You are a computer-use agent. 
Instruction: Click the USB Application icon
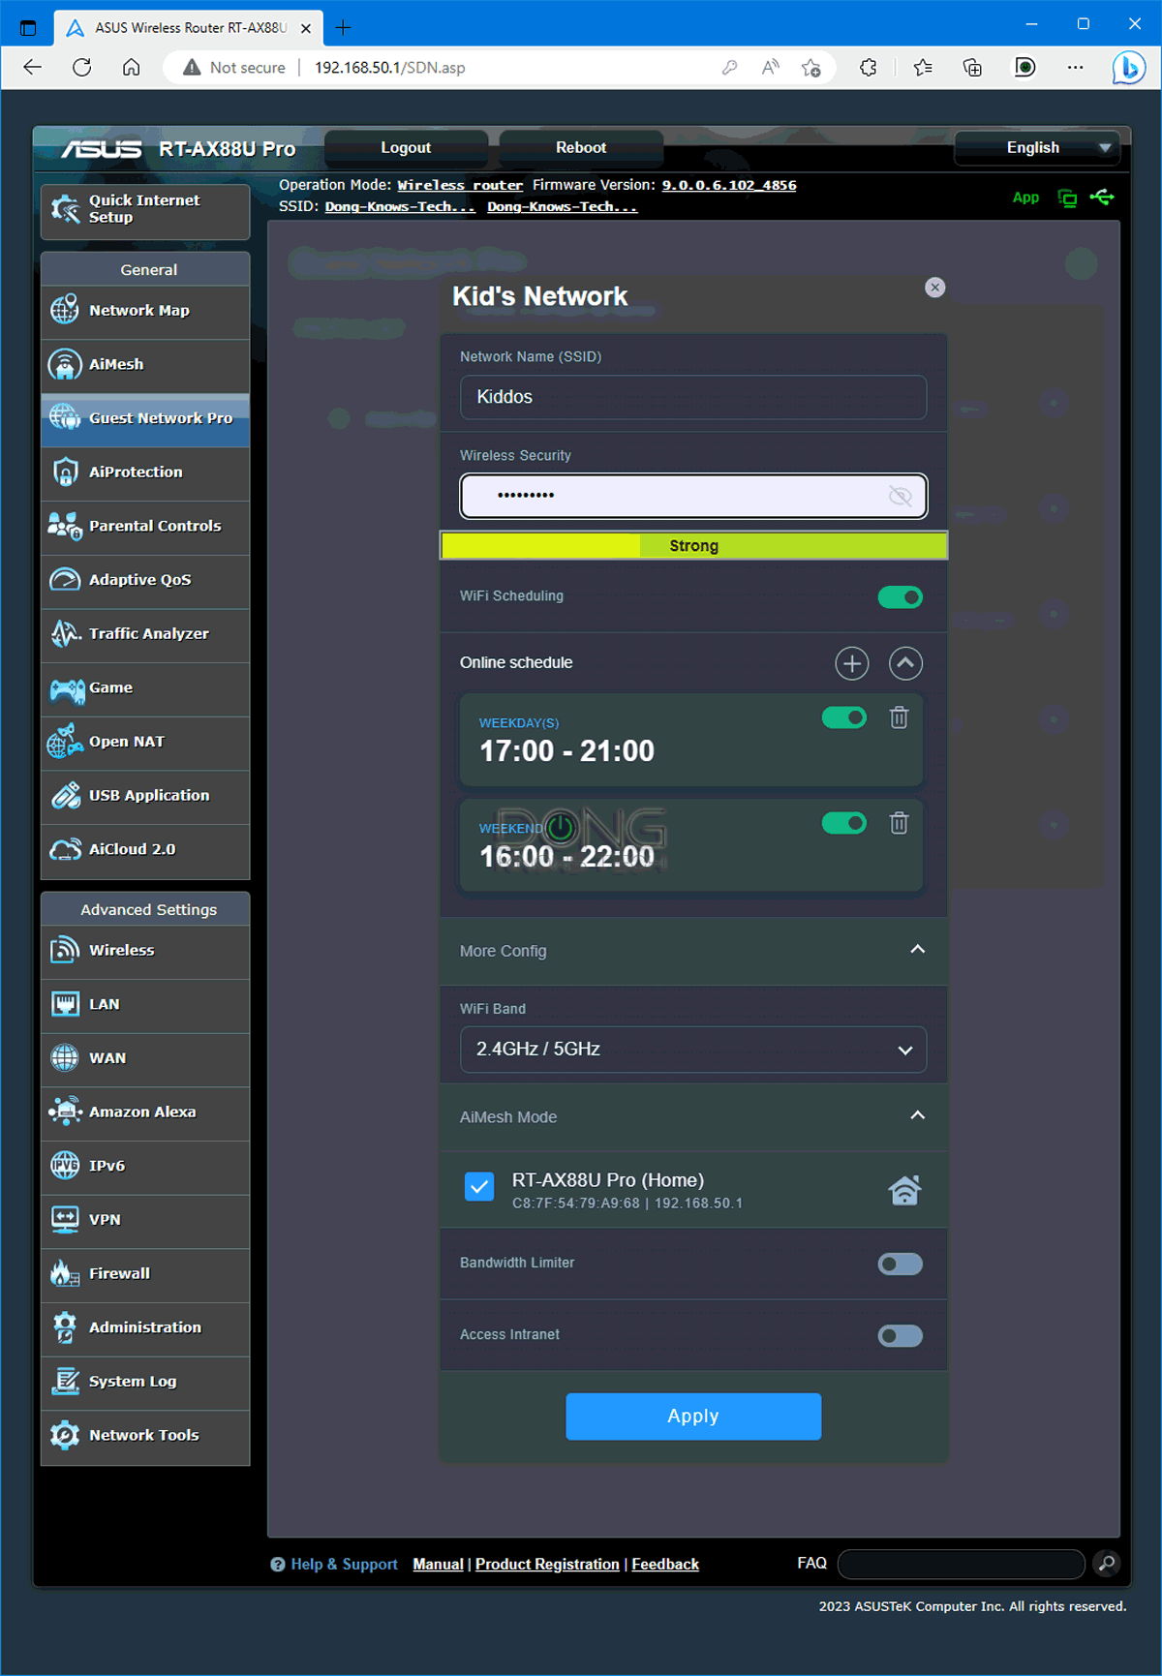pos(65,795)
